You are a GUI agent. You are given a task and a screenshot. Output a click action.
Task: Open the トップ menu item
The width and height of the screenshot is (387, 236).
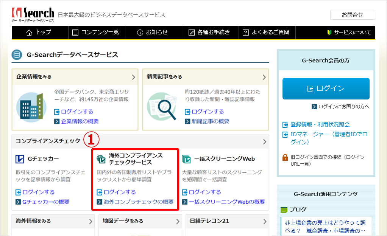(39, 33)
